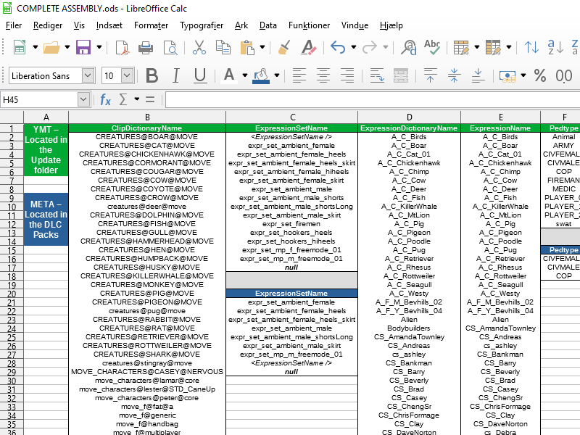Merge and center the selected cells
The width and height of the screenshot is (580, 435).
[401, 75]
